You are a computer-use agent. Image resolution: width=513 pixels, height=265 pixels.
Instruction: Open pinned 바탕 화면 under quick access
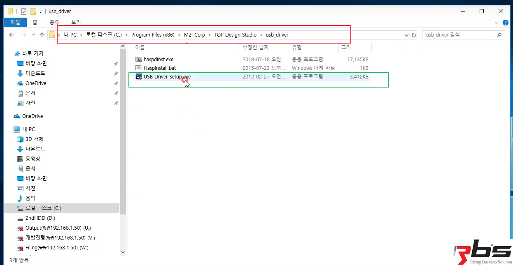coord(36,63)
